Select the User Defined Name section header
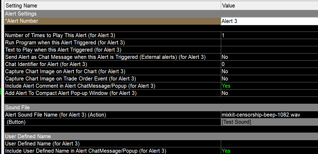 [161, 136]
